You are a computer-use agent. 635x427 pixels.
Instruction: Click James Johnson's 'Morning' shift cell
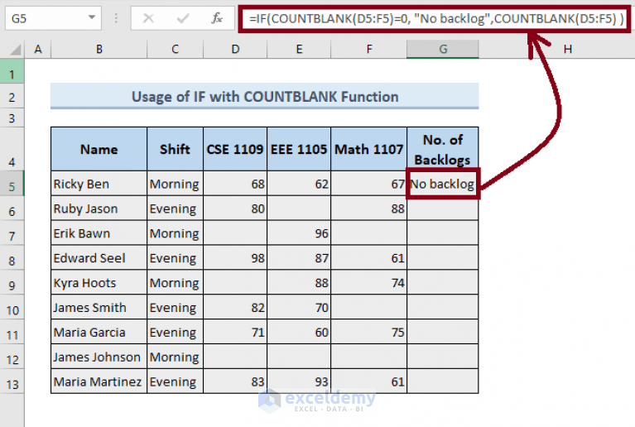175,357
